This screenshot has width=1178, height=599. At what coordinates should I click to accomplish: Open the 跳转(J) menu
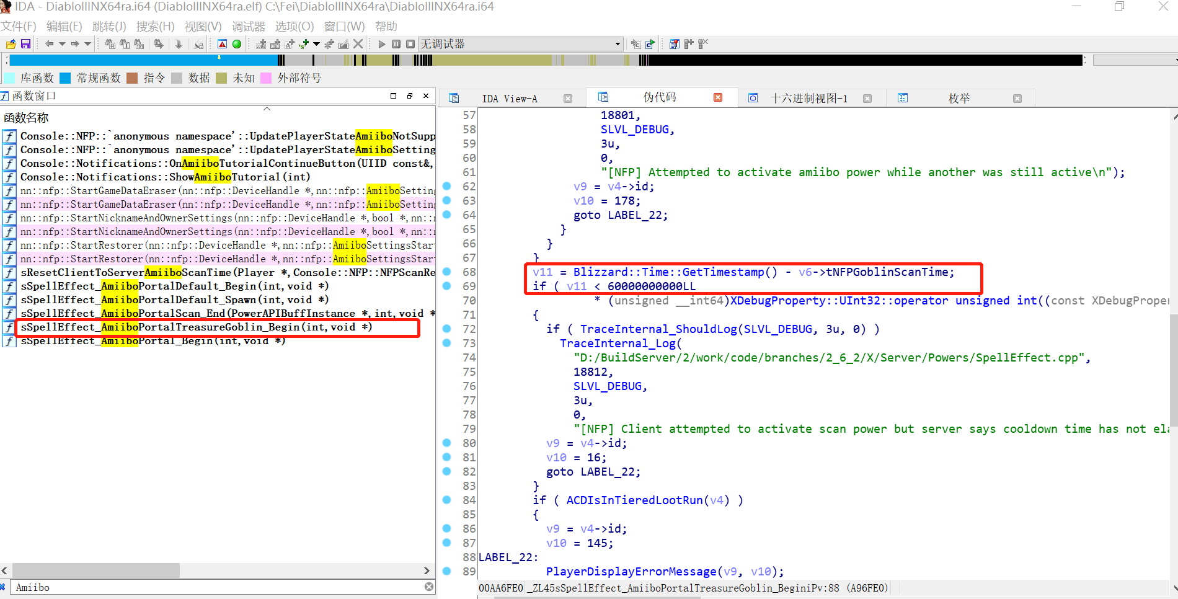(x=109, y=27)
